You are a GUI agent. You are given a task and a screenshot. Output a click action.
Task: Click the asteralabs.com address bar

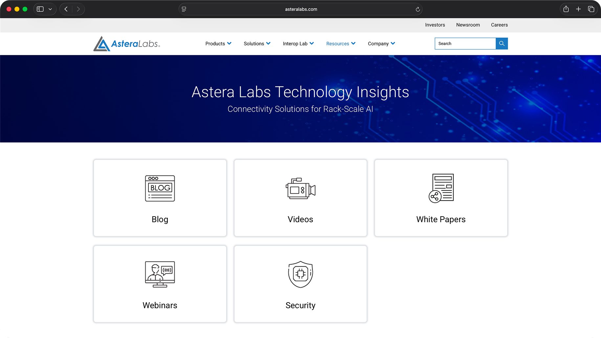[301, 9]
